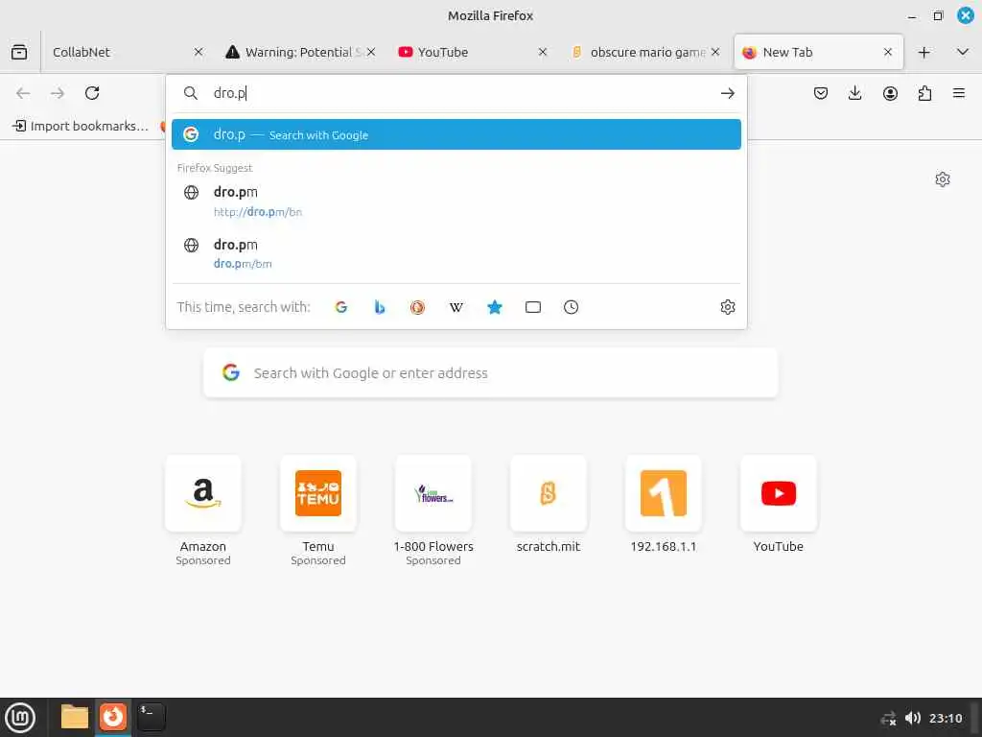
Task: Close the Warning: Potential tab
Action: click(371, 52)
